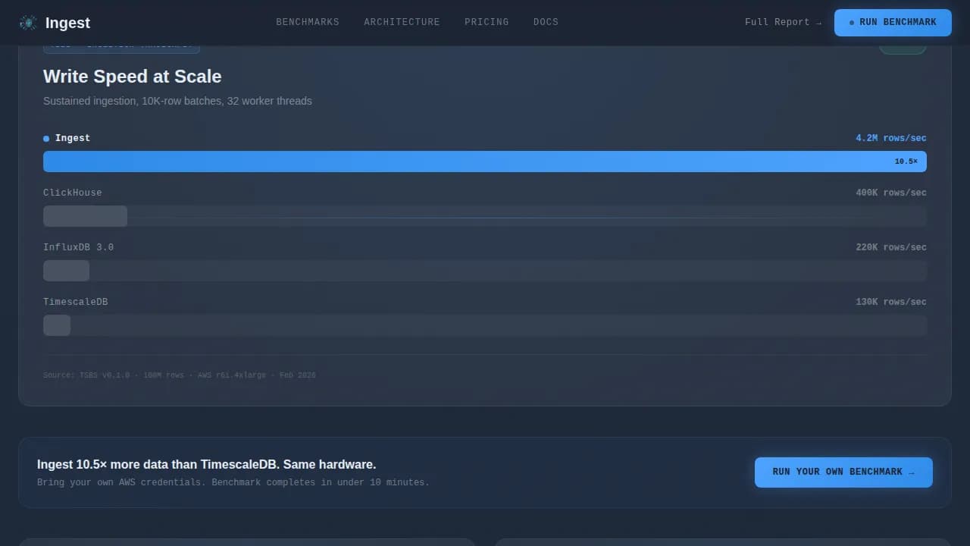This screenshot has height=546, width=970.
Task: Go to the Pricing page
Action: [487, 22]
